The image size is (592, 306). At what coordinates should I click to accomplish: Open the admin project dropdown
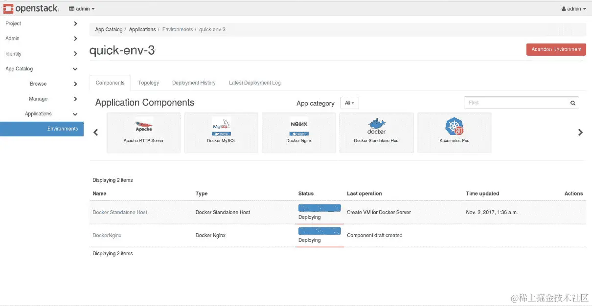pyautogui.click(x=82, y=9)
